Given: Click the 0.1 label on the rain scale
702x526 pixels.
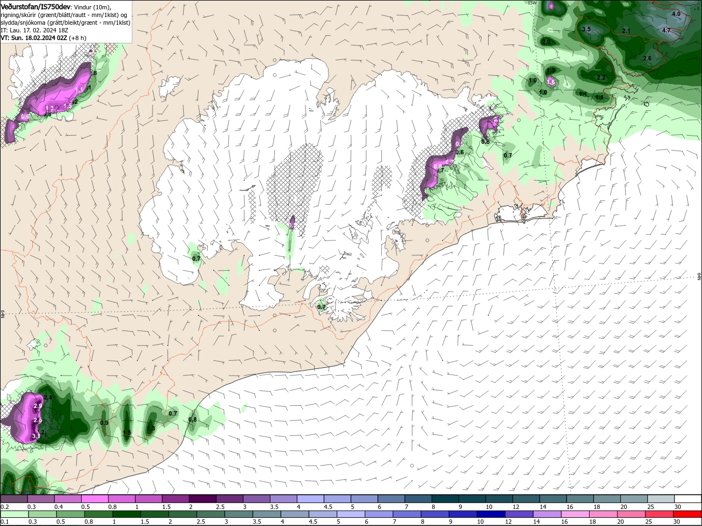Looking at the screenshot, I should click(x=4, y=522).
